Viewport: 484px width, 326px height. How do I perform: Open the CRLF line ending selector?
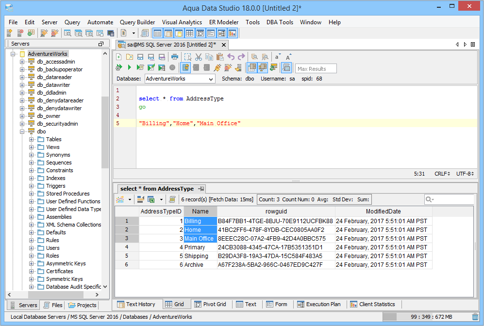(x=442, y=174)
